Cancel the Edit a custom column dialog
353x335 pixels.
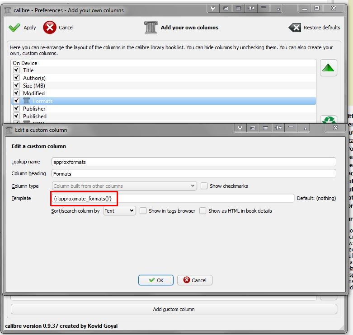tap(195, 280)
